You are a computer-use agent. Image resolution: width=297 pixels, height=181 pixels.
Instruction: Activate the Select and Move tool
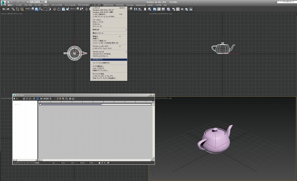coord(55,9)
